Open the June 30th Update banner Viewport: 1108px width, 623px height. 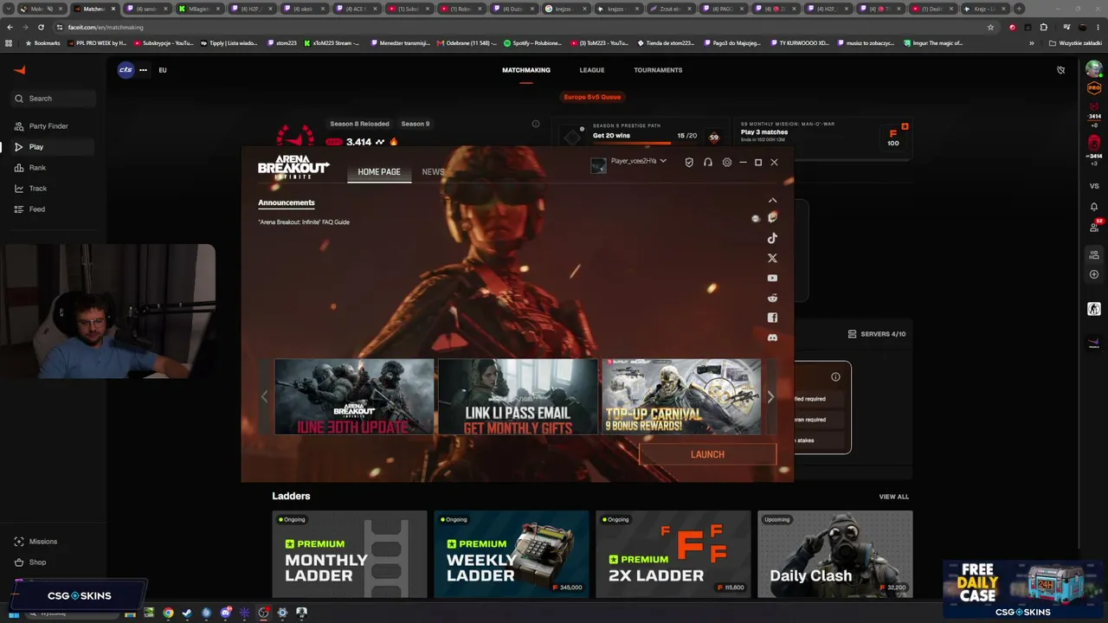(354, 396)
